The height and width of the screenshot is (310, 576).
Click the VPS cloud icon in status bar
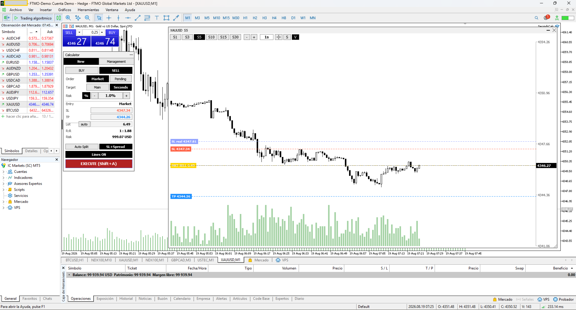point(540,299)
